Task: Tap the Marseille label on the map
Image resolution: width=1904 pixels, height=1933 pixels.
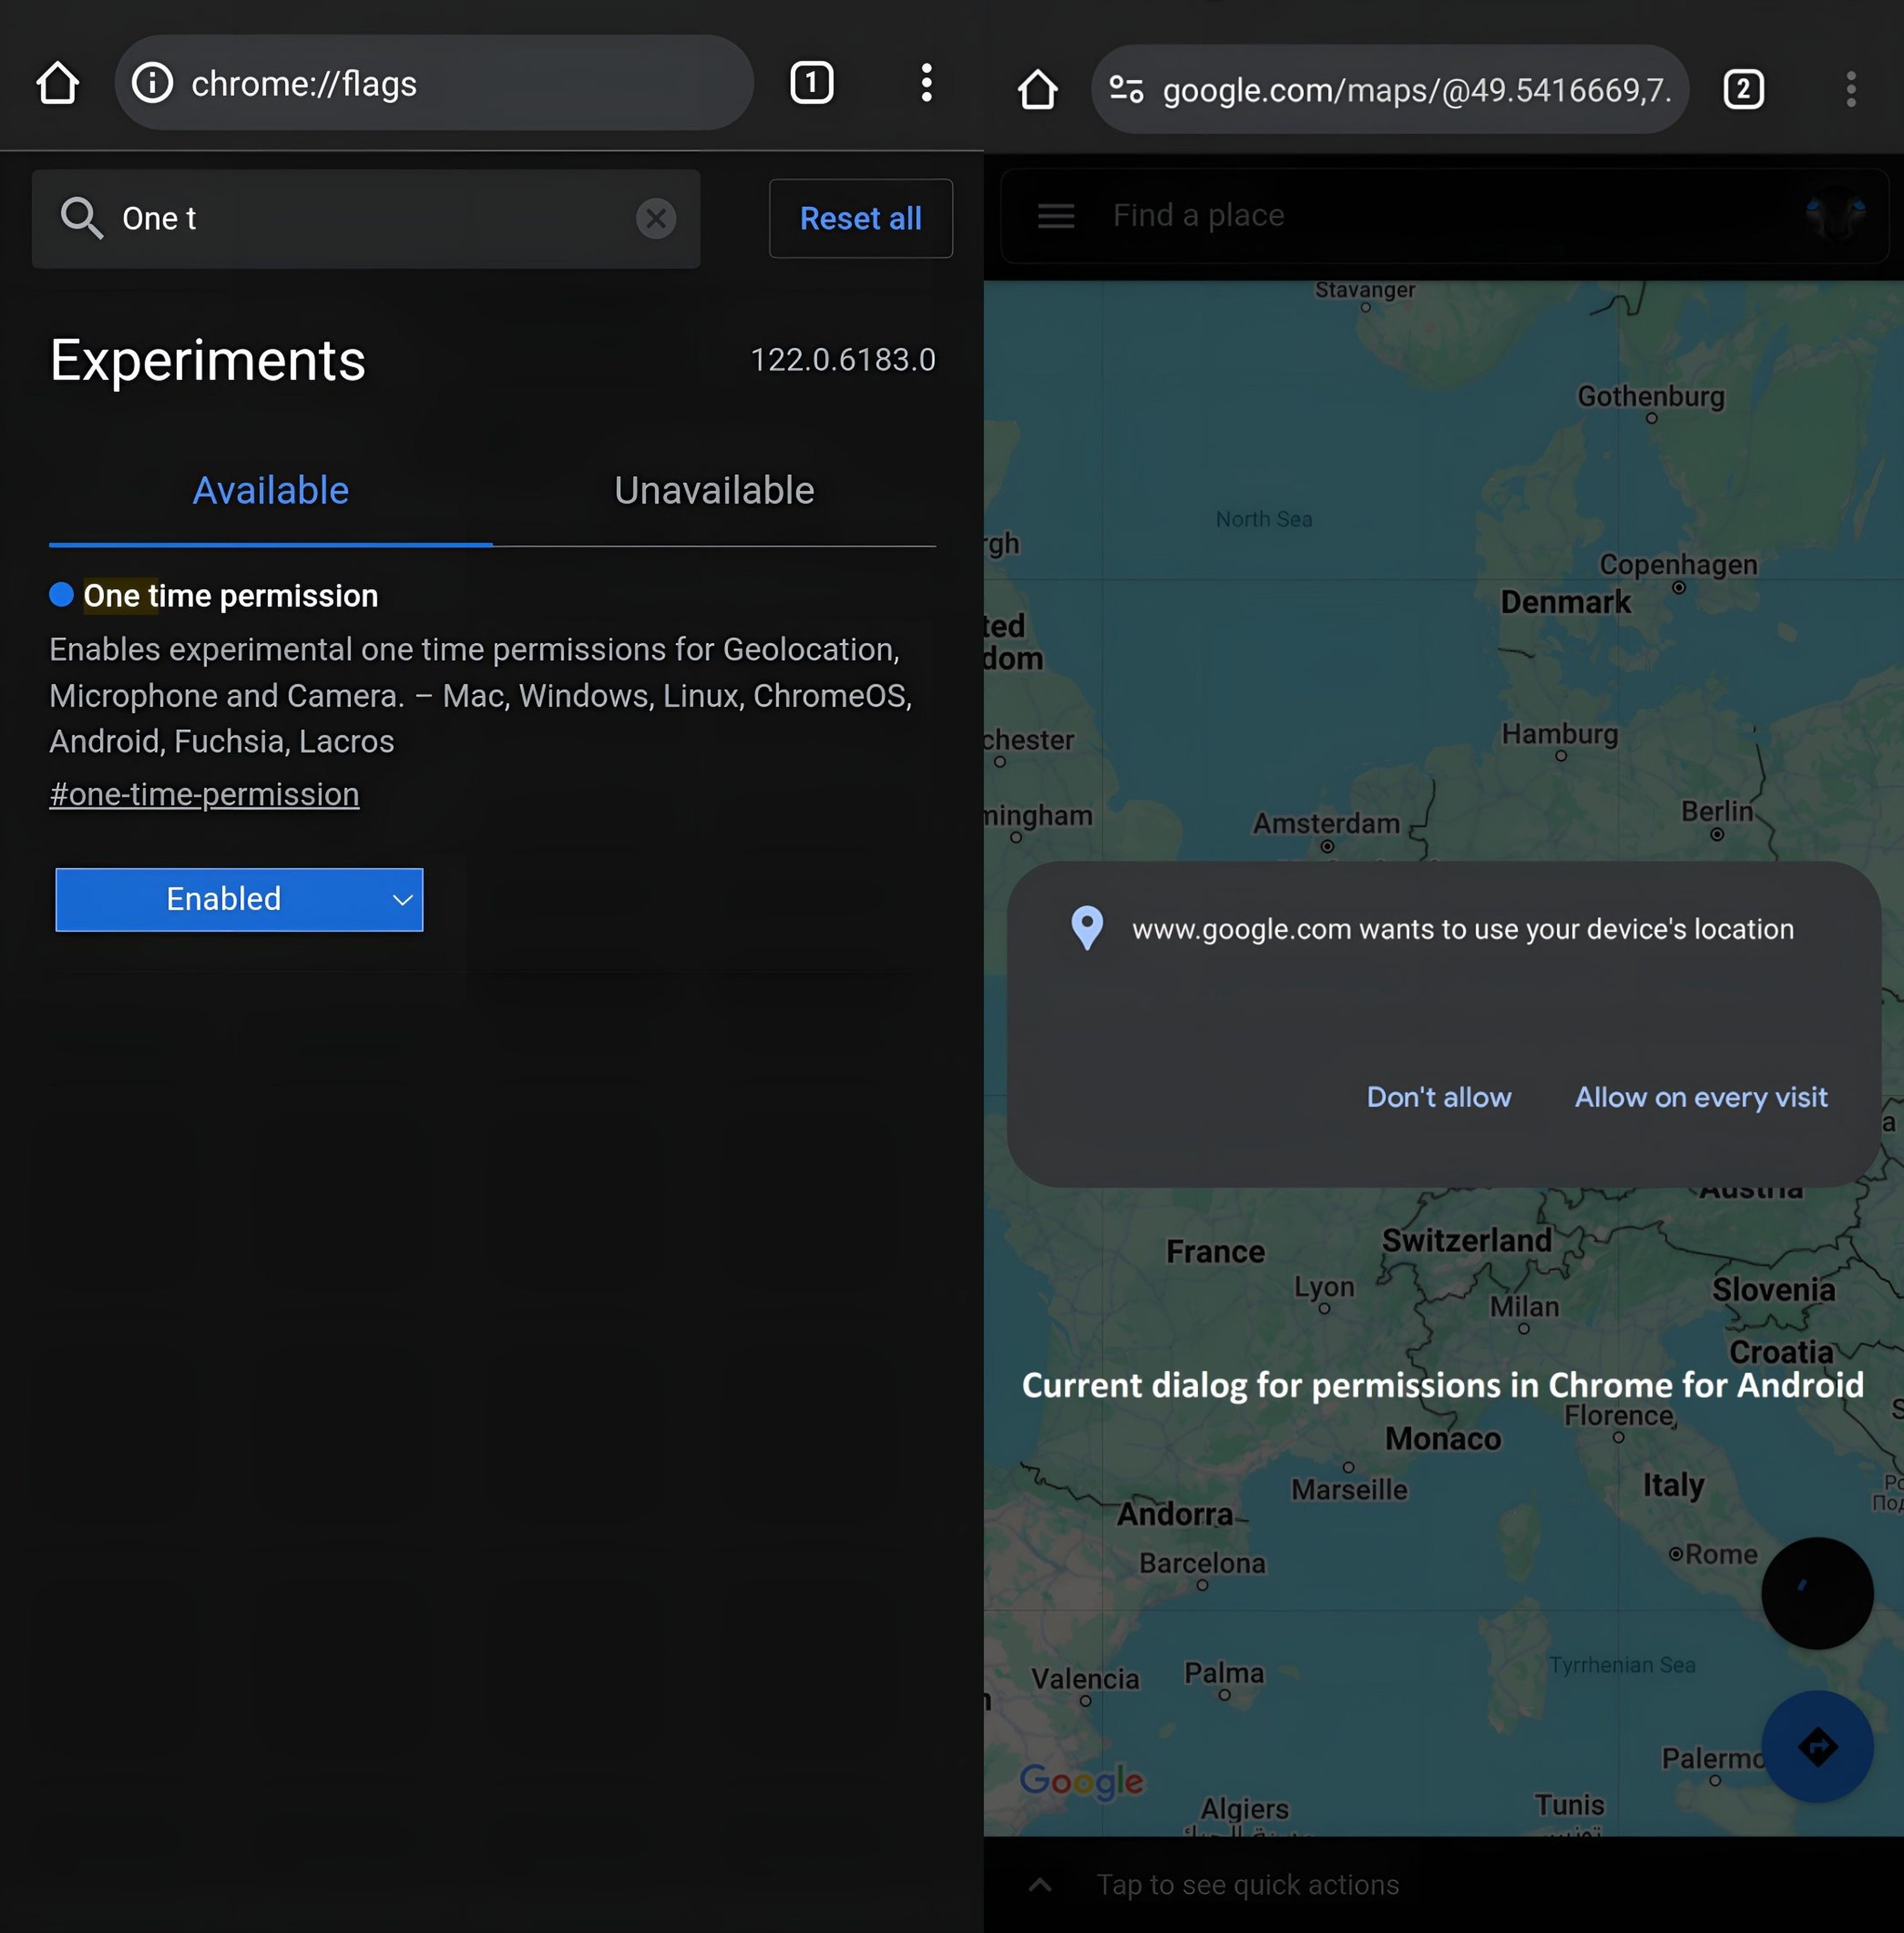Action: tap(1348, 1490)
